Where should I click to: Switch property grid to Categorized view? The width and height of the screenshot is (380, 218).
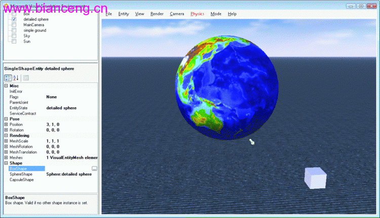pos(8,78)
